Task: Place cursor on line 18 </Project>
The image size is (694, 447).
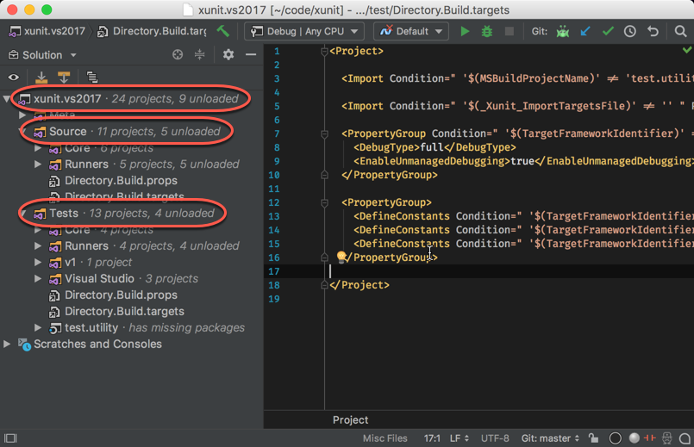Action: pyautogui.click(x=360, y=285)
